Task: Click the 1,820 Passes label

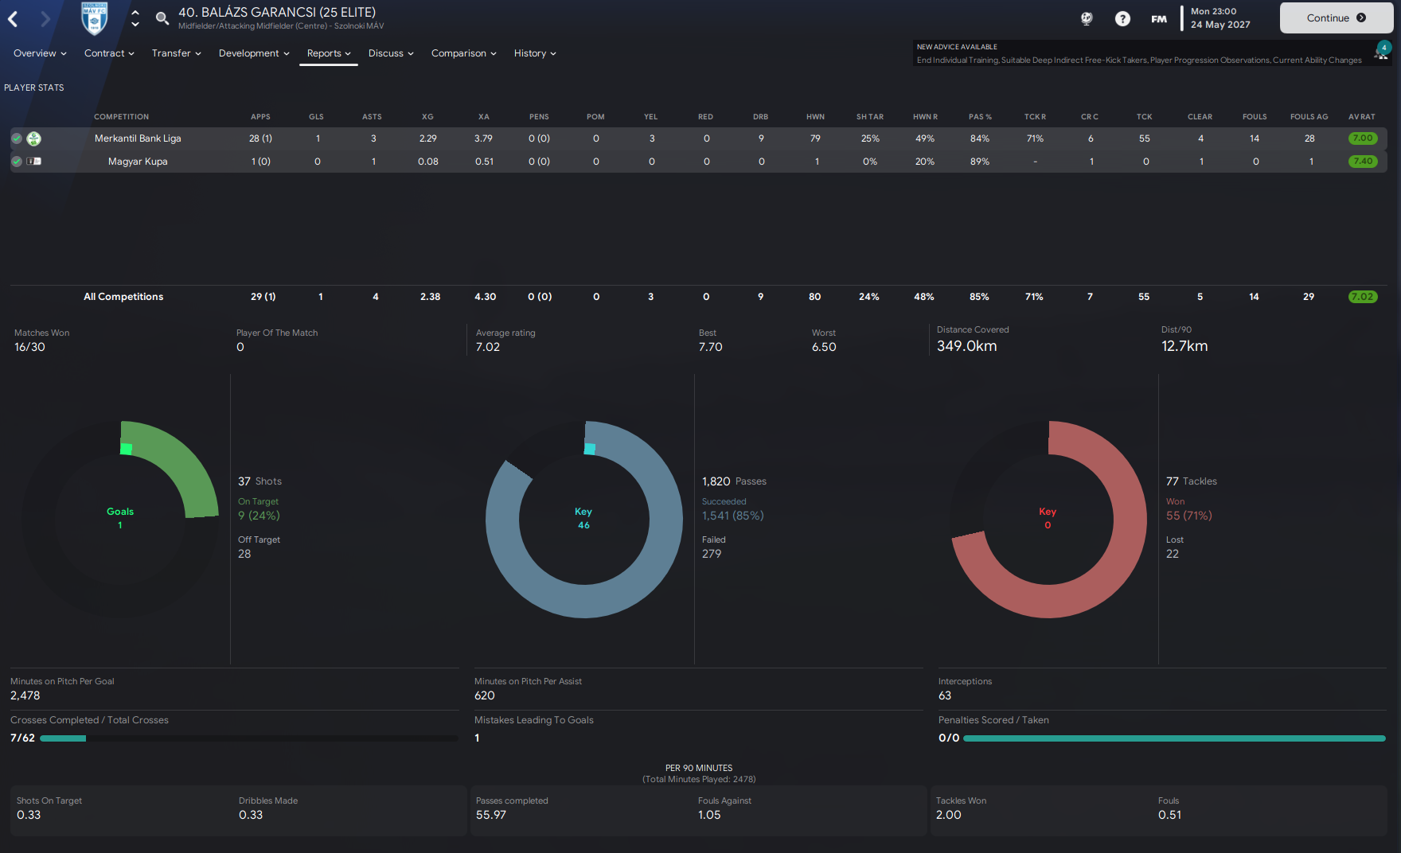Action: [734, 481]
